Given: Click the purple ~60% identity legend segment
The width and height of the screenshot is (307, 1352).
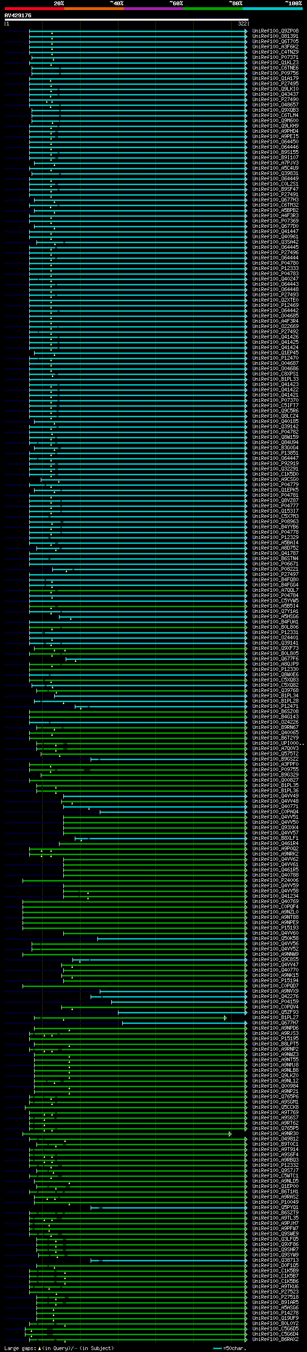Looking at the screenshot, I should point(153,9).
